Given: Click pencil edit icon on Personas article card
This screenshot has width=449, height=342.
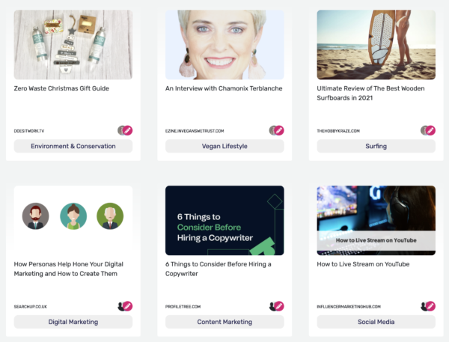Looking at the screenshot, I should click(128, 306).
